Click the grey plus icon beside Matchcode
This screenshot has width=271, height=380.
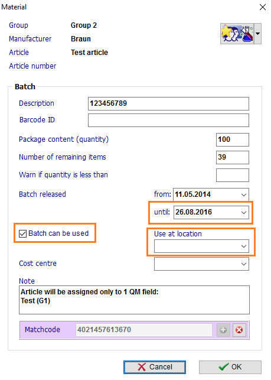[223, 330]
